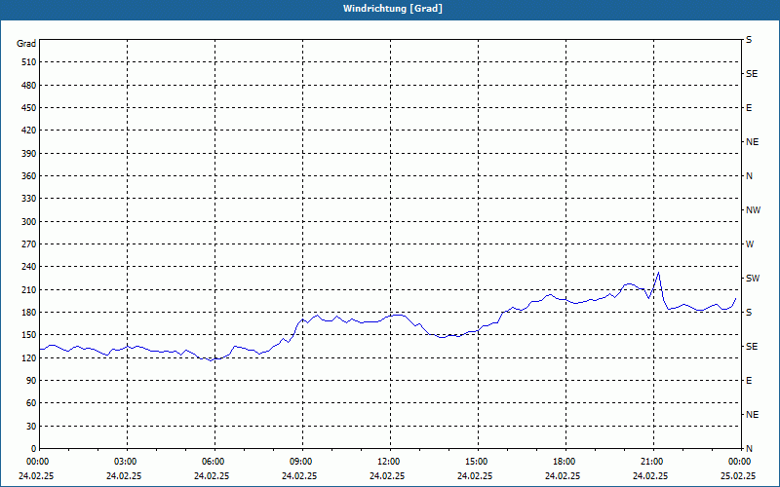Click the NE compass label near 30 level
This screenshot has height=487, width=780.
[753, 415]
